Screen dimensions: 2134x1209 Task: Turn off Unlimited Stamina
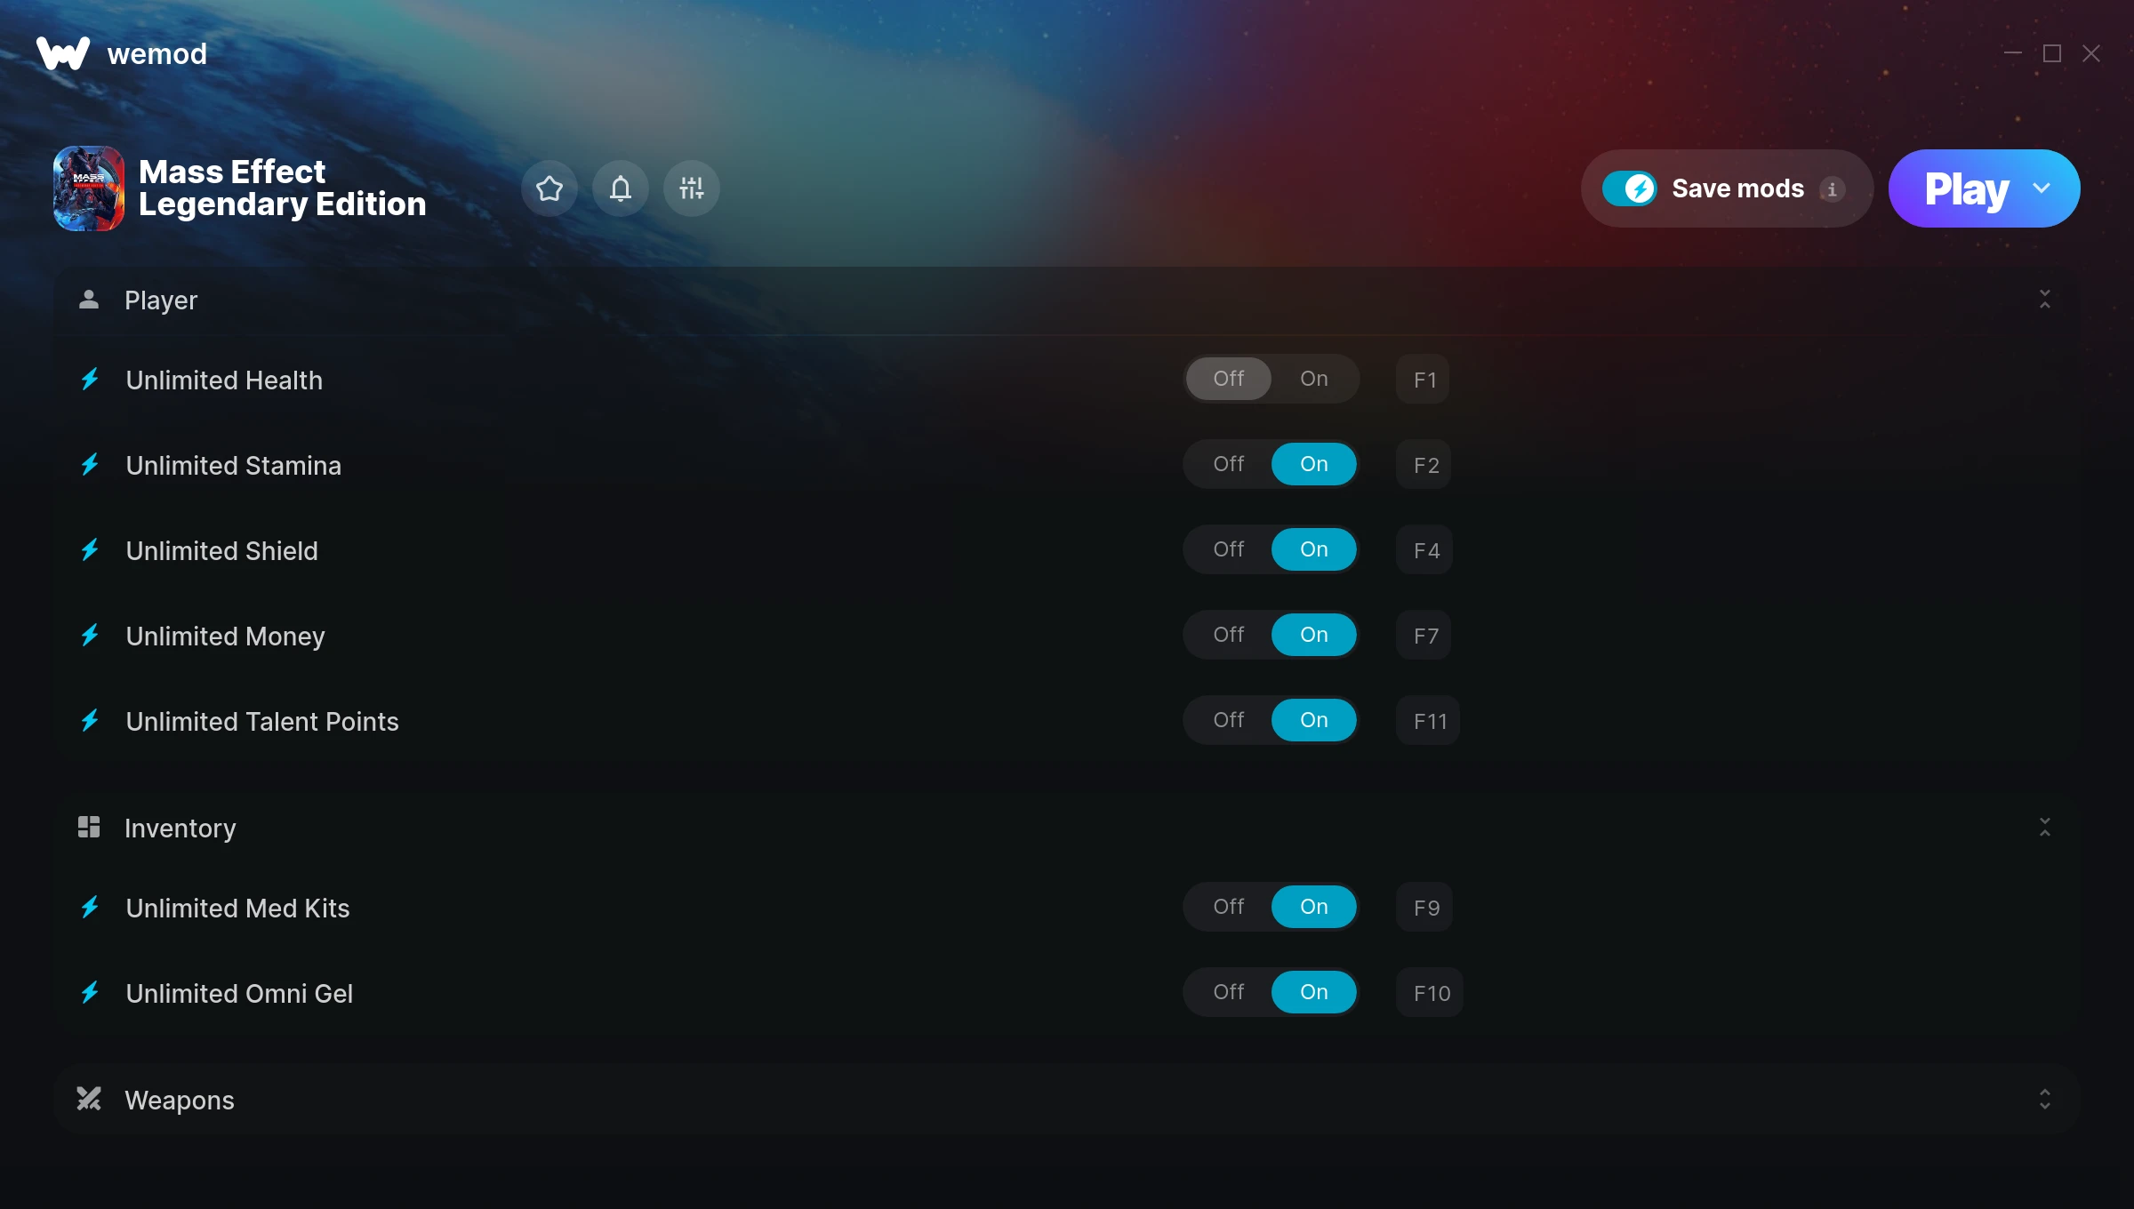[x=1229, y=464]
